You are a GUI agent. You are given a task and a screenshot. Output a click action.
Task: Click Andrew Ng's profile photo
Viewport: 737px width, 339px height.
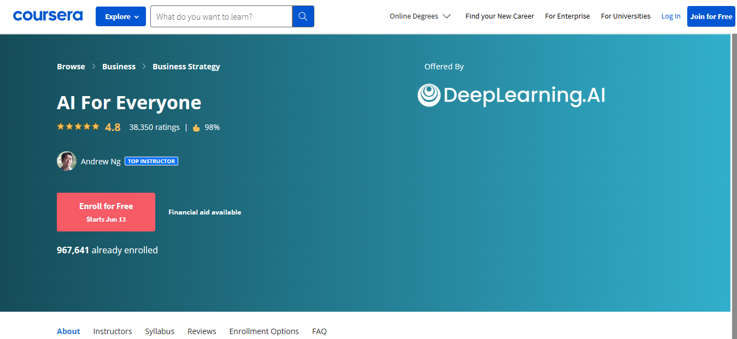(x=67, y=161)
